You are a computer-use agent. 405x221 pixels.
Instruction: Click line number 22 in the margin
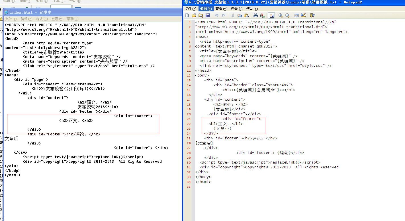189,124
